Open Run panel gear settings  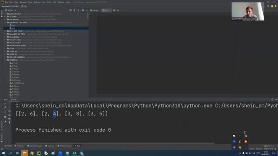(x=272, y=100)
